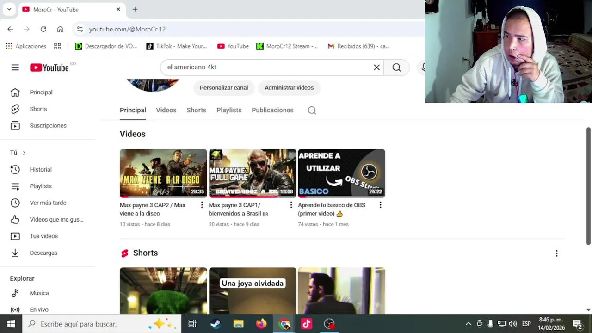592x333 pixels.
Task: Open the Una joya olvidada short
Action: click(x=253, y=291)
